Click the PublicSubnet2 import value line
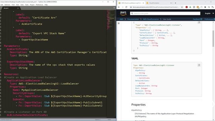Viewport: 215px width, 121px height. [59, 106]
